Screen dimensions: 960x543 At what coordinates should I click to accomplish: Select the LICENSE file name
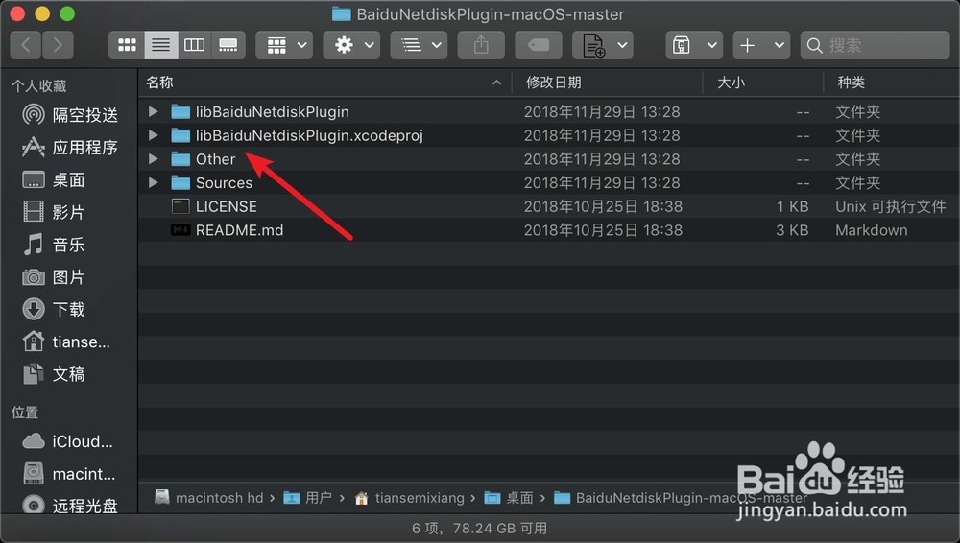click(x=227, y=206)
